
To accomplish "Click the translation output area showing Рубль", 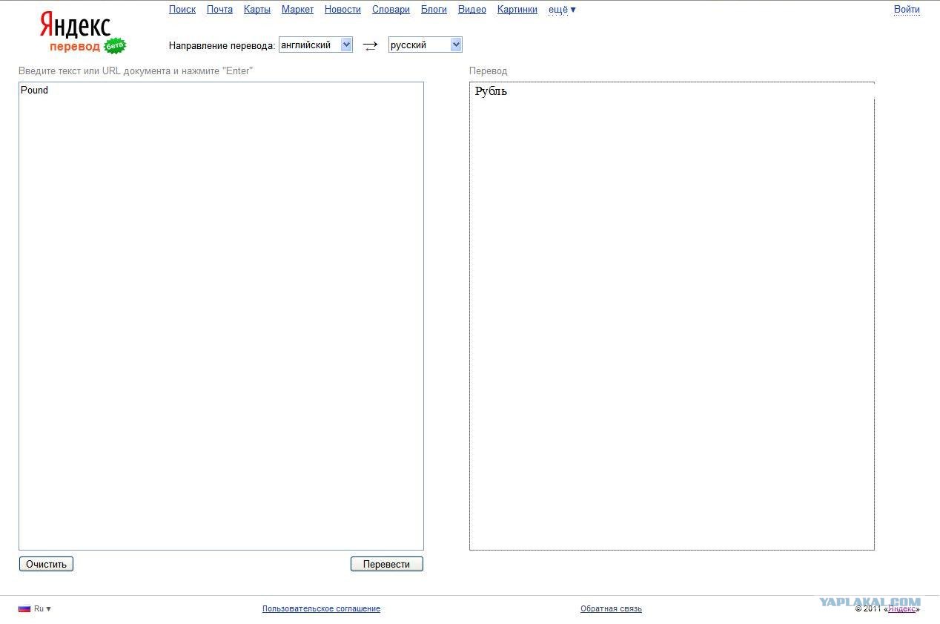I will point(672,316).
